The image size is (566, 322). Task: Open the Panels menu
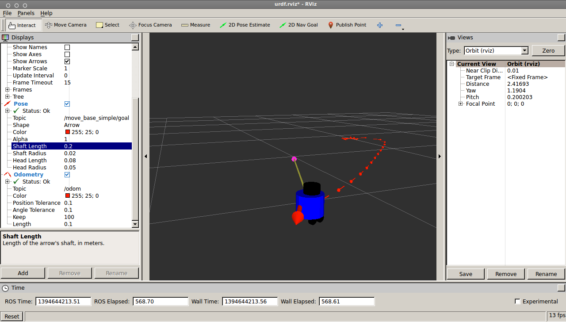point(26,13)
